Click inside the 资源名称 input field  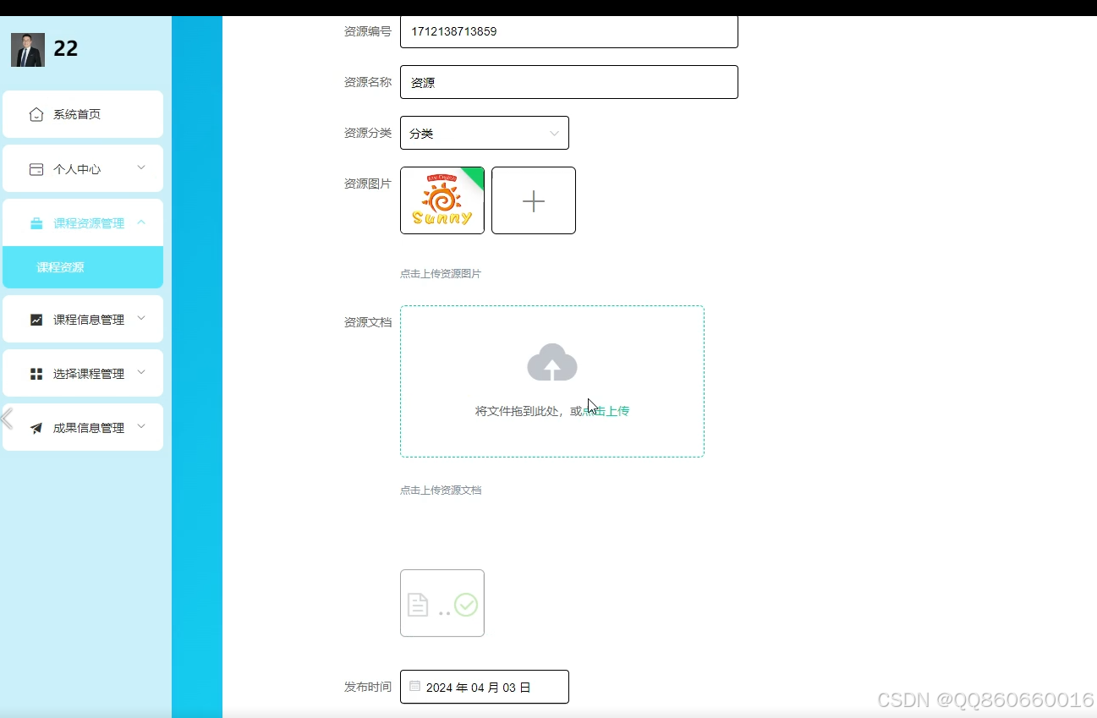[x=568, y=82]
